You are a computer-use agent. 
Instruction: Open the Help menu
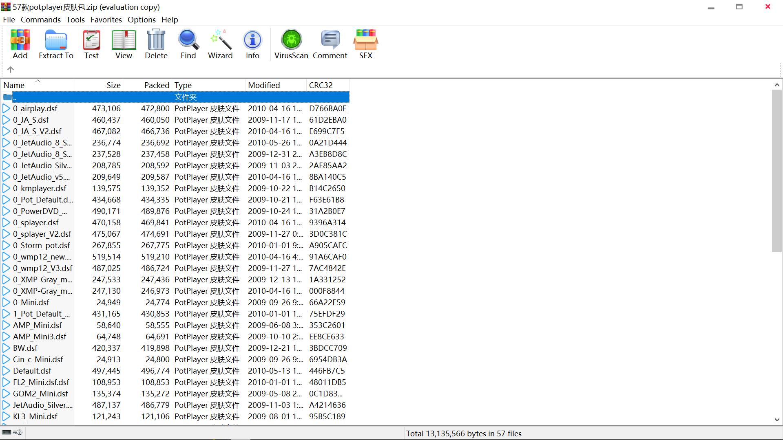(x=170, y=20)
